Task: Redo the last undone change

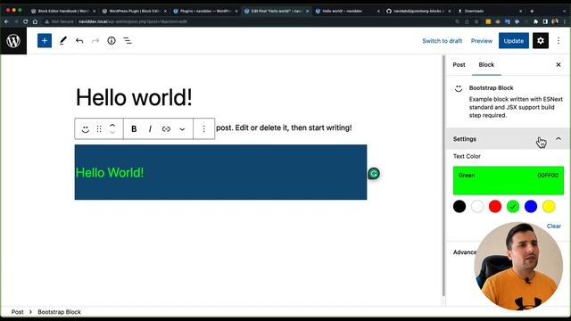Action: pyautogui.click(x=95, y=41)
